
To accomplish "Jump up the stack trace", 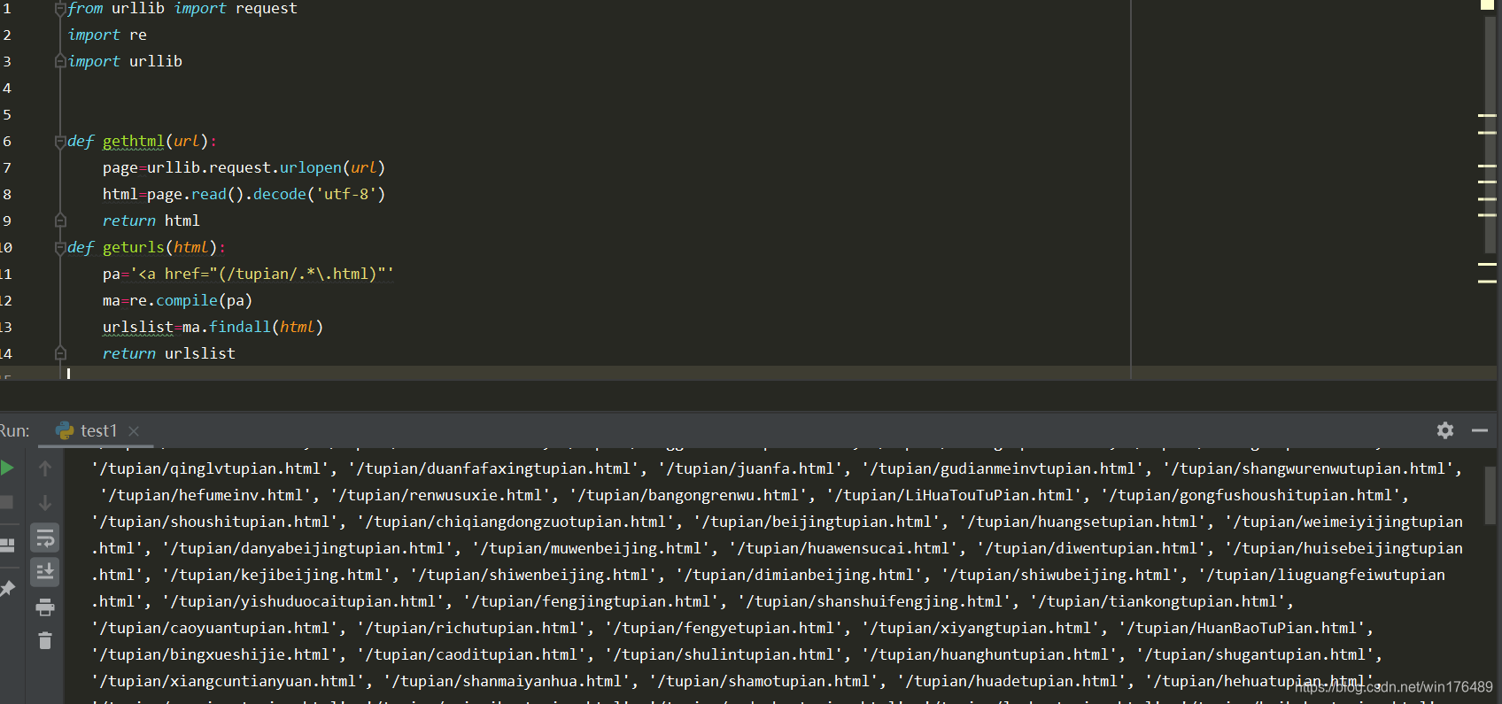I will tap(45, 468).
